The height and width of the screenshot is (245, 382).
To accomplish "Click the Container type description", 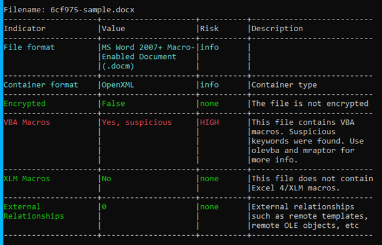I will pos(284,85).
